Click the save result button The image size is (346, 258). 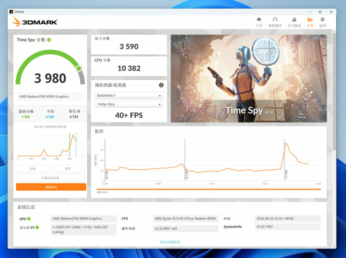(x=68, y=168)
